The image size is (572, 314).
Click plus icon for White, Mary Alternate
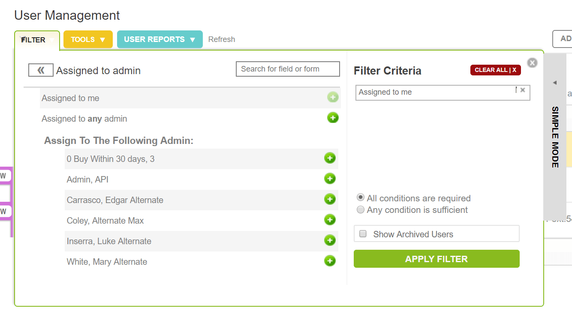[330, 260]
